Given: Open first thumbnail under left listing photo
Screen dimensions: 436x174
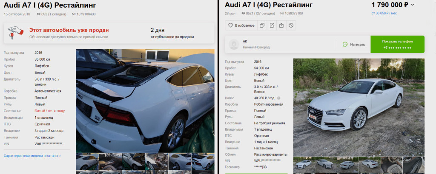Looking at the screenshot, I should (x=87, y=162).
